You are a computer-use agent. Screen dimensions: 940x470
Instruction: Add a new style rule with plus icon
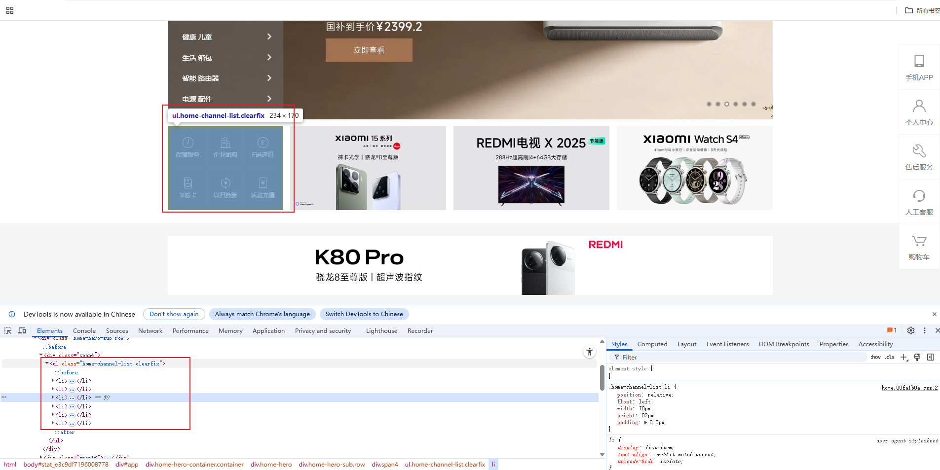click(904, 357)
